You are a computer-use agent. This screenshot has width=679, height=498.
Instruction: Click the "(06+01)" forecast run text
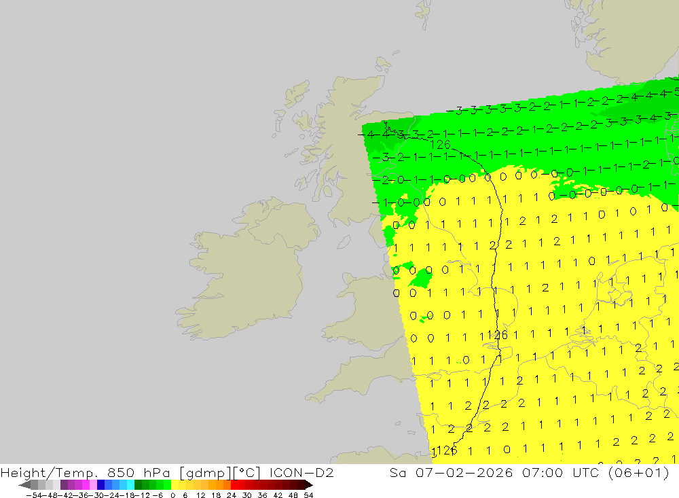639,472
